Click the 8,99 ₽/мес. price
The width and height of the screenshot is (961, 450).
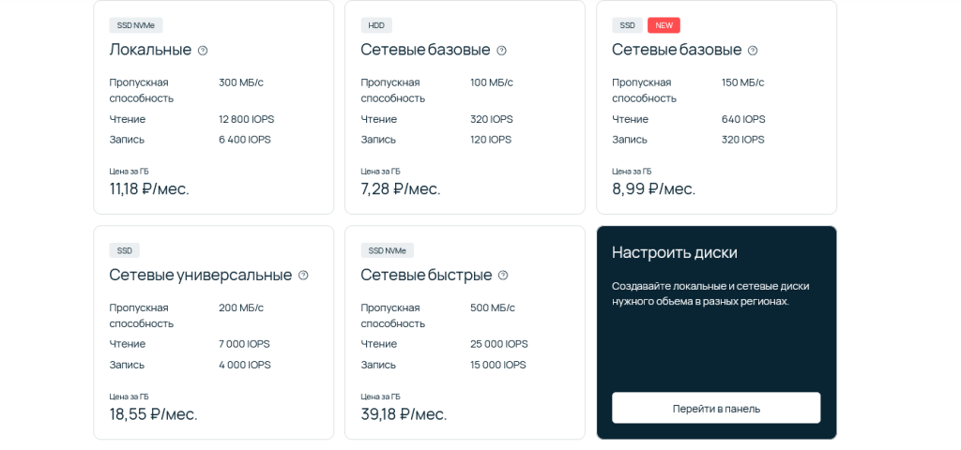pos(653,188)
